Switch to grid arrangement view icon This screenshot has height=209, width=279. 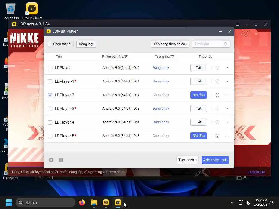[x=61, y=160]
